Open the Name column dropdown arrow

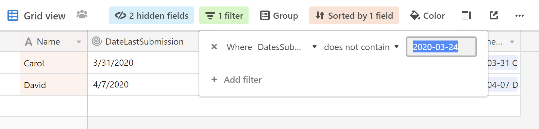pyautogui.click(x=79, y=42)
